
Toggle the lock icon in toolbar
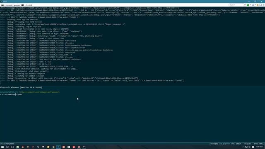click(x=258, y=5)
